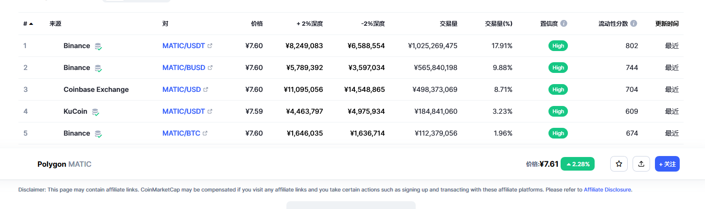Viewport: 705px width, 209px height.
Task: Click the info icon beside 流动性分数
Action: [x=634, y=23]
